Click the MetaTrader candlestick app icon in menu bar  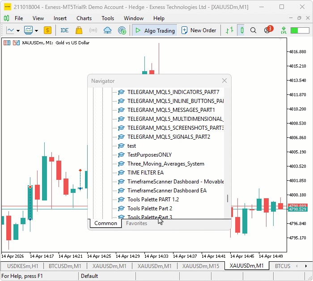pyautogui.click(x=6, y=18)
